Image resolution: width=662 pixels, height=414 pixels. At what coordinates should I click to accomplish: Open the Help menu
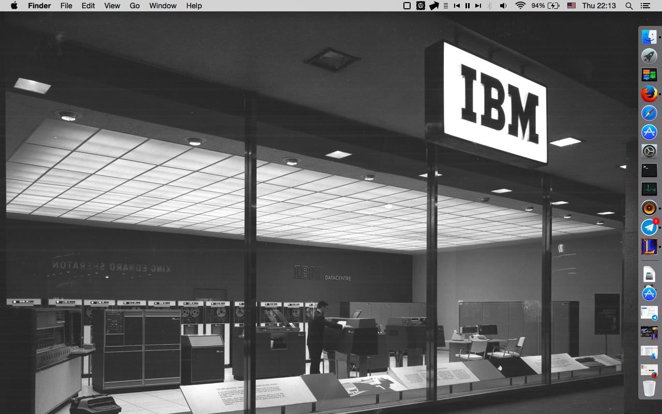pyautogui.click(x=194, y=6)
